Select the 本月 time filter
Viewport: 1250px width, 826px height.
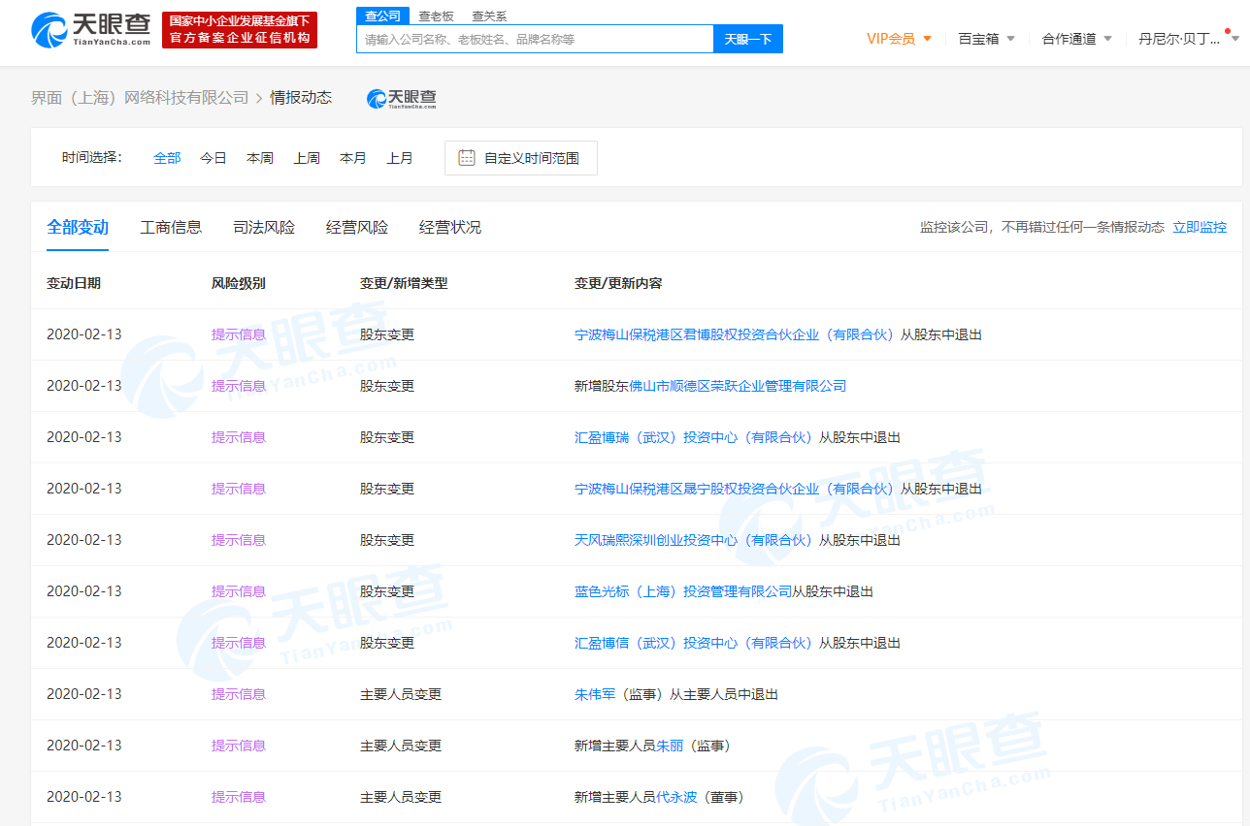point(353,157)
